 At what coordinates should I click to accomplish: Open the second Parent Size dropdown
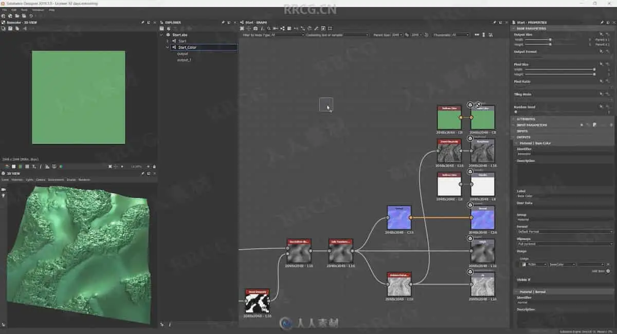(416, 35)
